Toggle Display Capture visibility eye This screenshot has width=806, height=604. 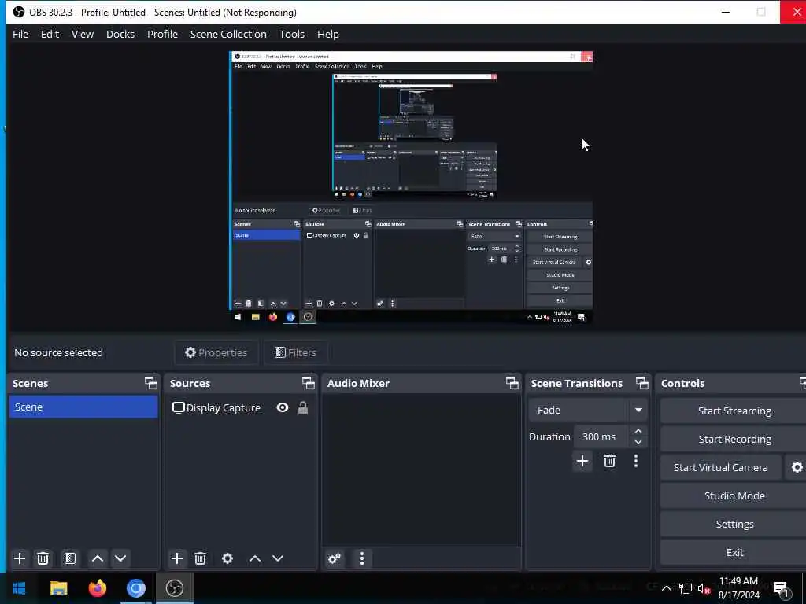[x=283, y=408]
